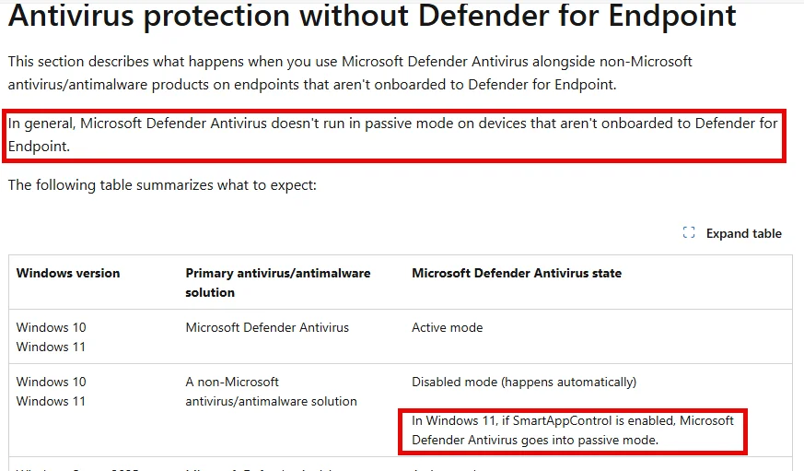Select the 'Primary antivirus/antimalware solution' column header

[x=278, y=283]
